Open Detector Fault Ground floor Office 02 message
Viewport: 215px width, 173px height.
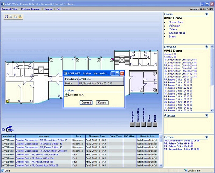(37, 165)
